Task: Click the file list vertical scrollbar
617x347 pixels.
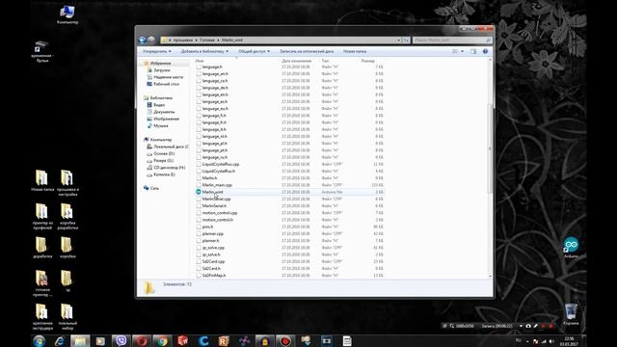Action: click(x=490, y=148)
